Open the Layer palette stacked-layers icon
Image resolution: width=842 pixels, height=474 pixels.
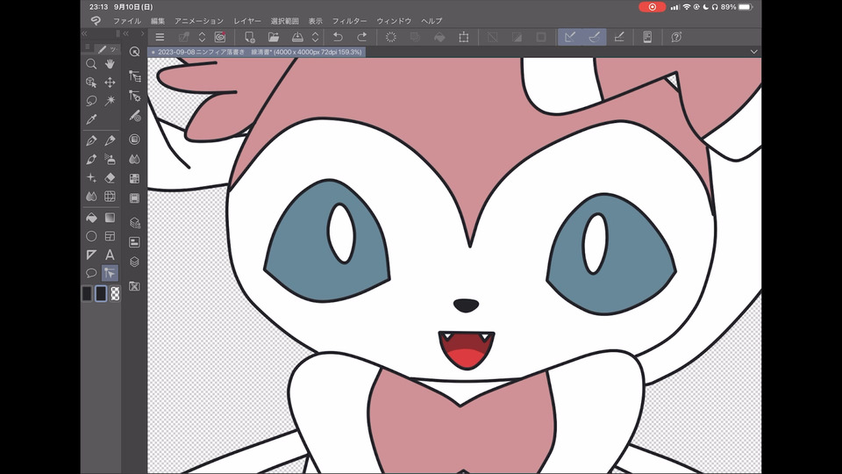tap(135, 262)
